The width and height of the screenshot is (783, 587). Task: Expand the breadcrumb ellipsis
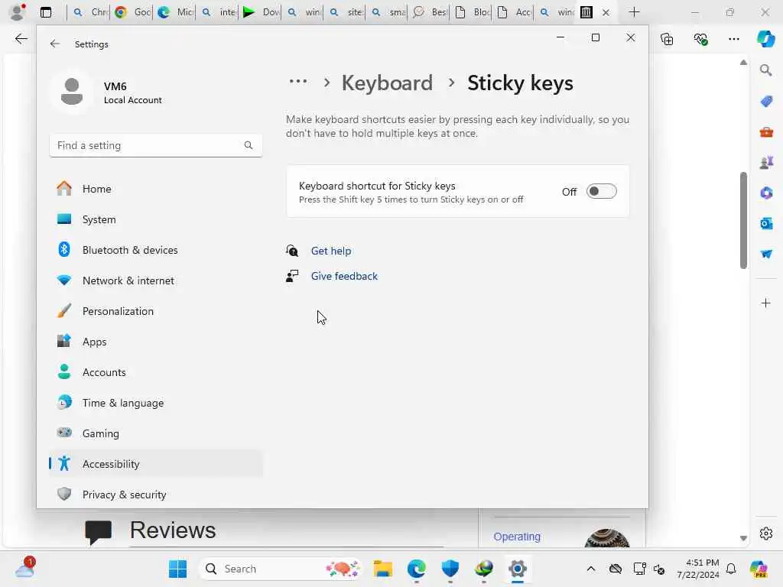(x=298, y=81)
